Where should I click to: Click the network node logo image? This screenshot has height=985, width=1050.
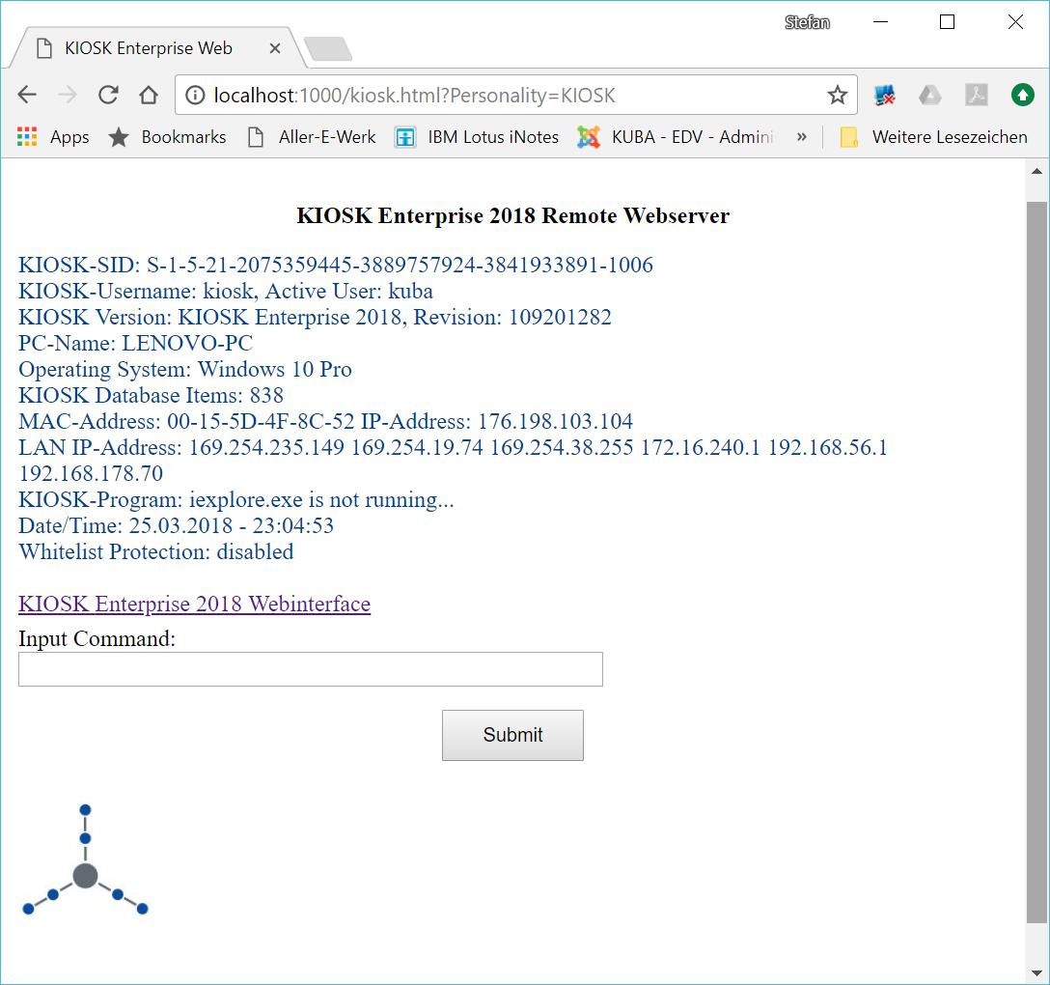pos(85,859)
